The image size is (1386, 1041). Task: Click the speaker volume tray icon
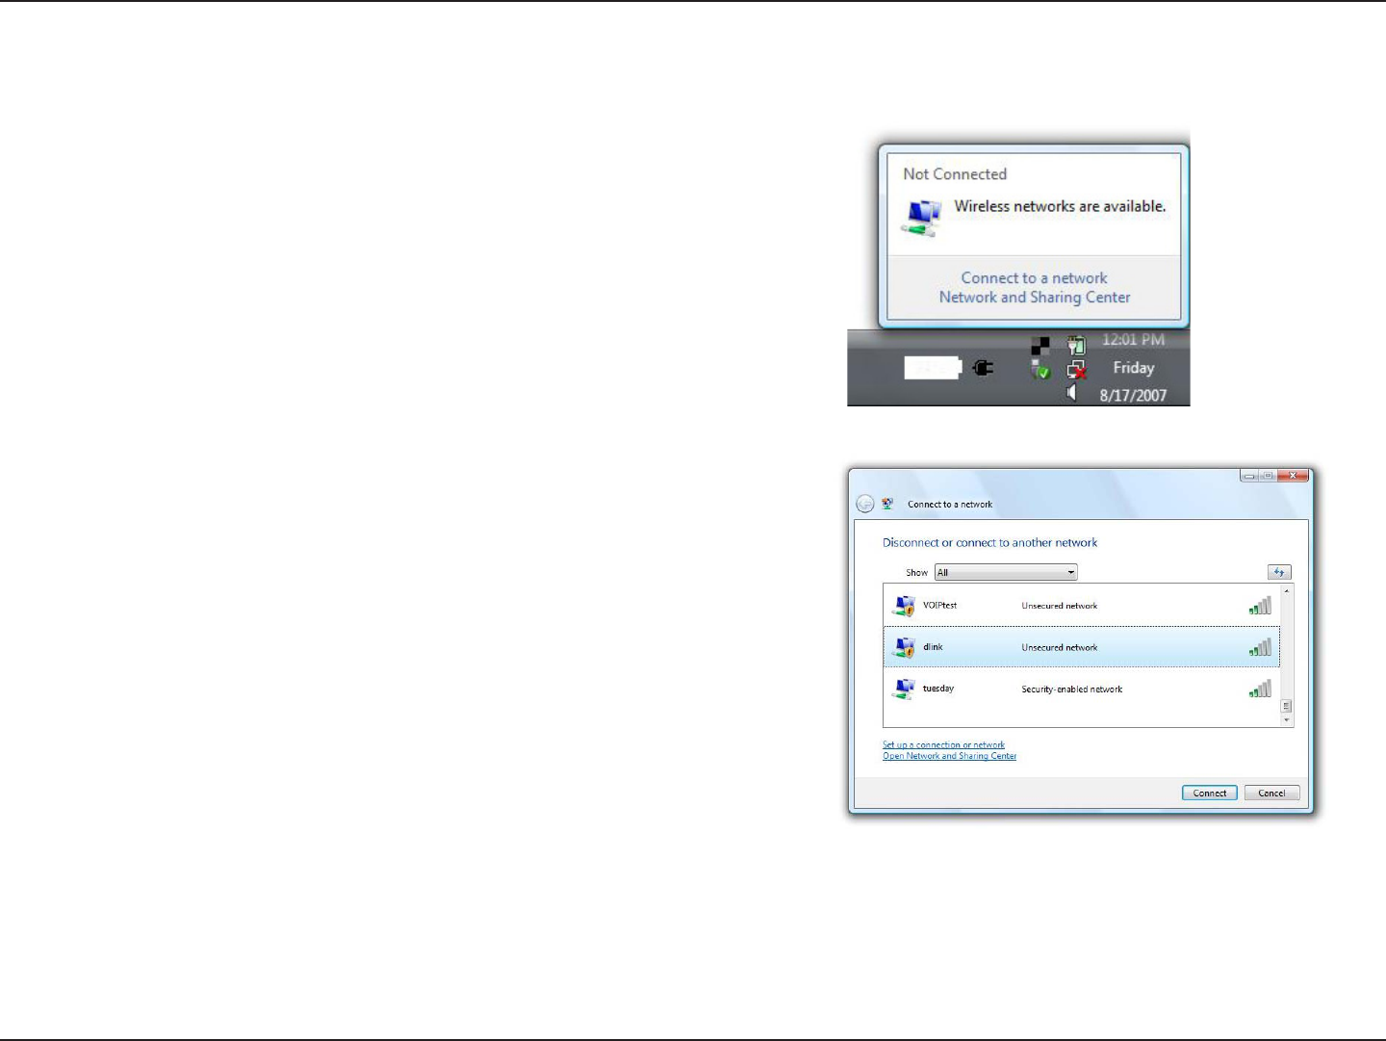click(x=1071, y=392)
